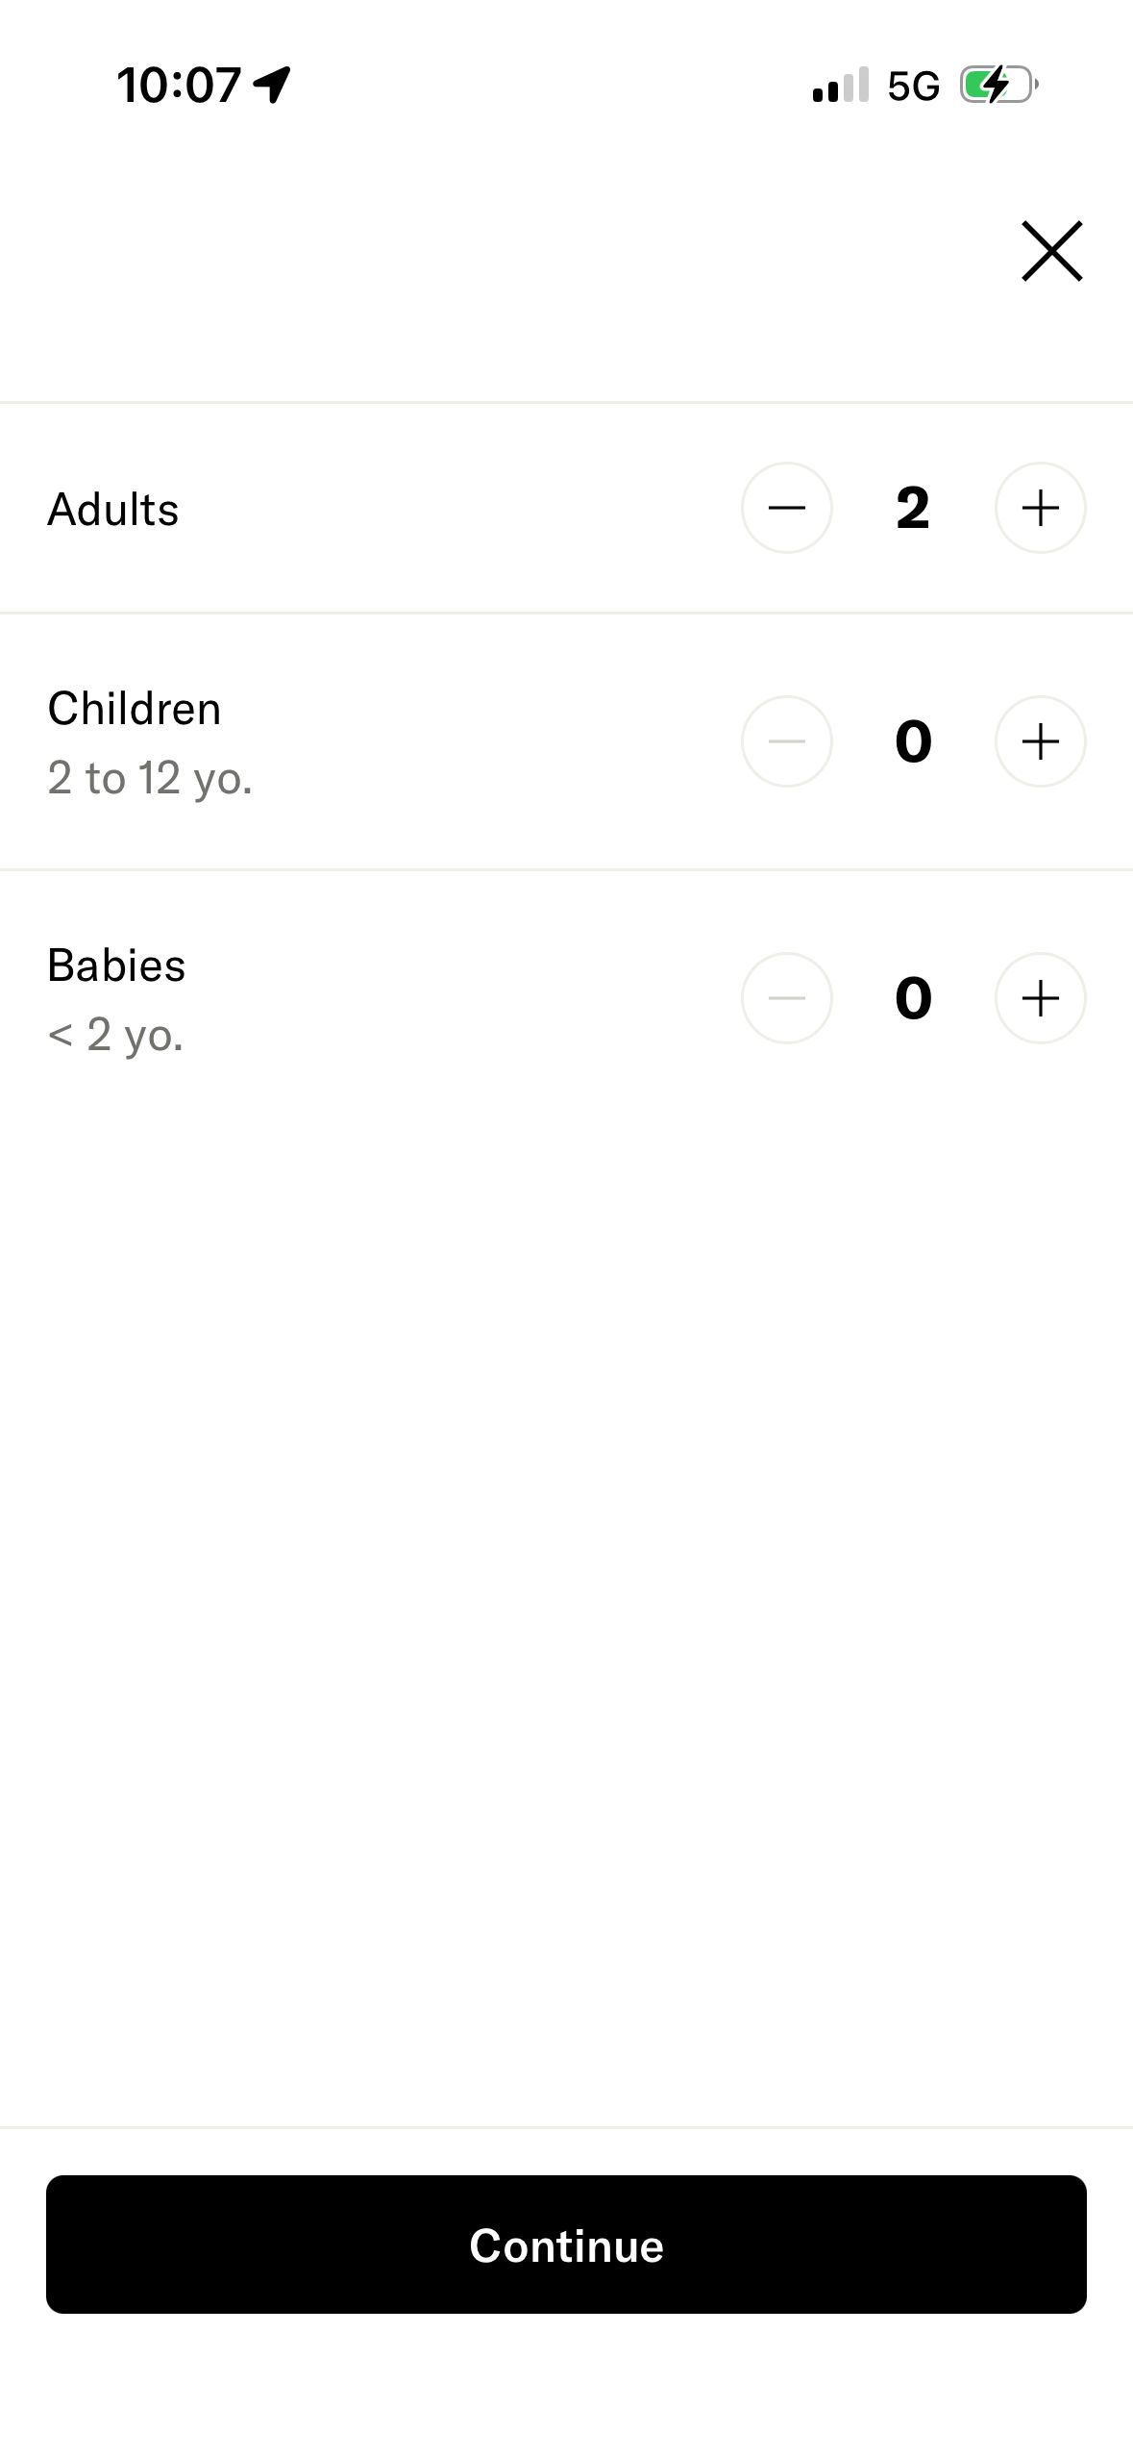Tap the 10:07 clock in status bar
This screenshot has height=2458, width=1133.
click(x=179, y=85)
